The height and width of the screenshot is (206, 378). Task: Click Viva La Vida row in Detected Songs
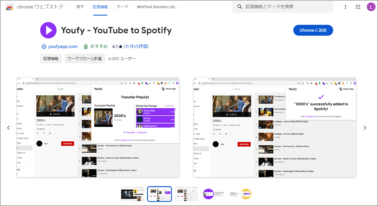155,112
